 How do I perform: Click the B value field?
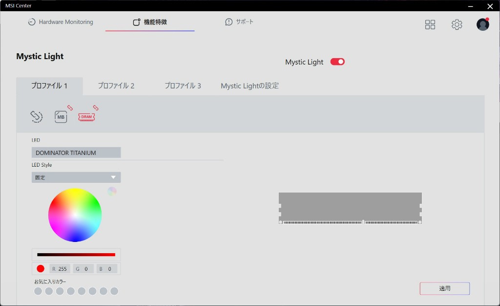tap(107, 269)
